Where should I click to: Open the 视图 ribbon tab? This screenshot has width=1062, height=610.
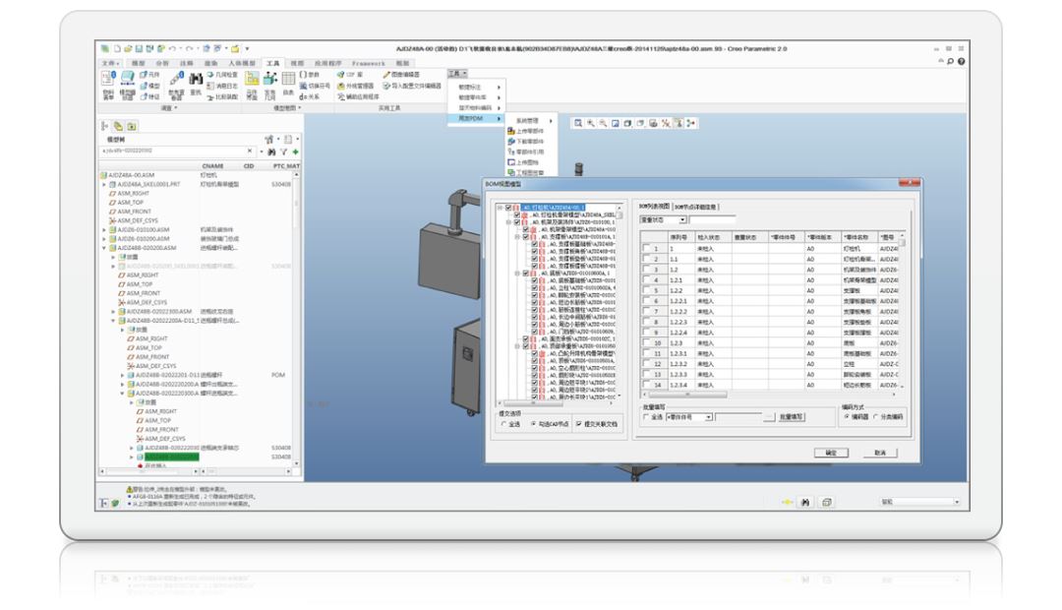tap(296, 62)
